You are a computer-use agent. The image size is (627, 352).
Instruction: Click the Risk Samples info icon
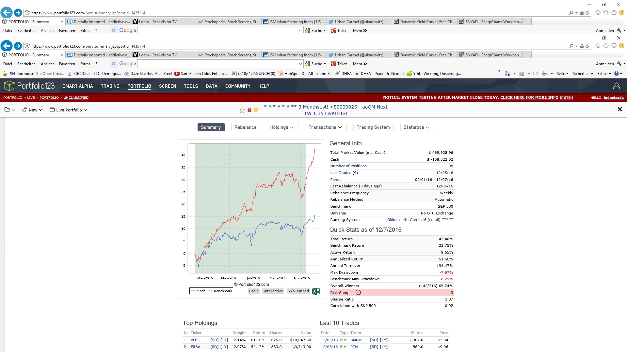tap(358, 292)
